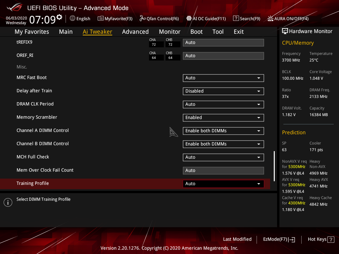Open the Boot menu tab
This screenshot has width=339, height=254.
pyautogui.click(x=196, y=31)
